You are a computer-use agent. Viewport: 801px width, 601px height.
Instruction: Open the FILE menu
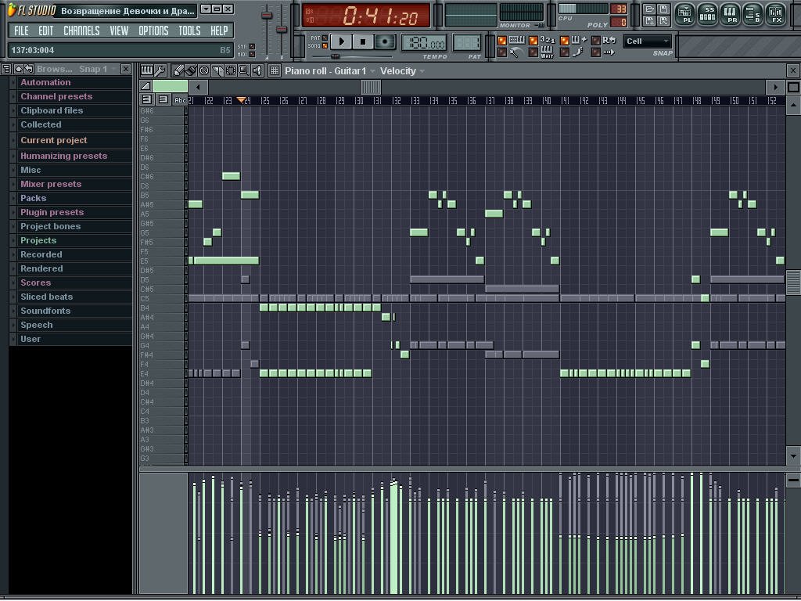[x=21, y=31]
